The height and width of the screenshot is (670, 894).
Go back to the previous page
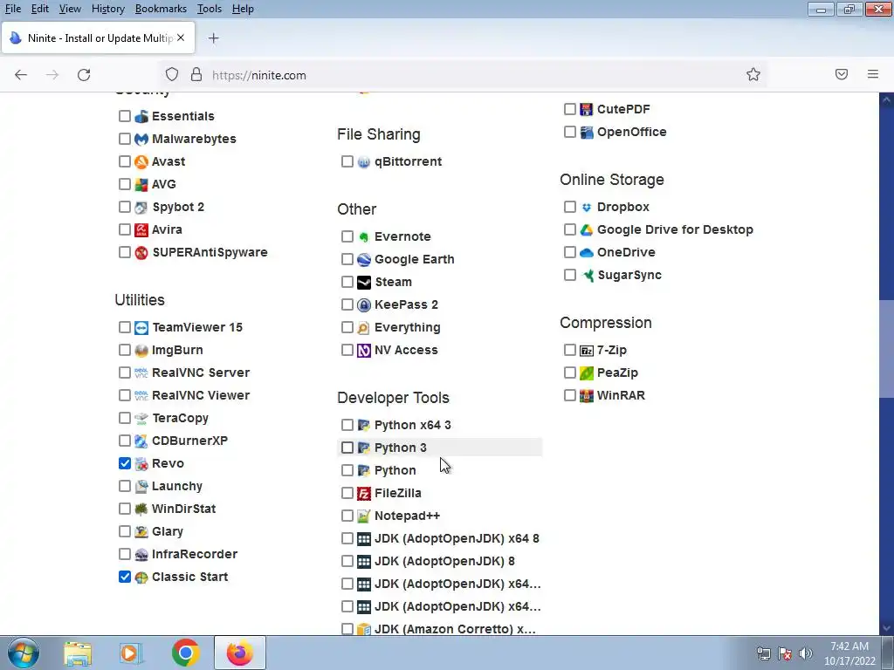tap(21, 75)
